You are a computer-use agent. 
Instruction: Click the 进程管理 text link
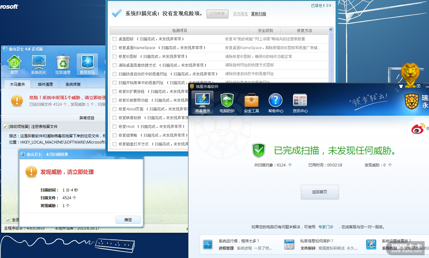226,248
